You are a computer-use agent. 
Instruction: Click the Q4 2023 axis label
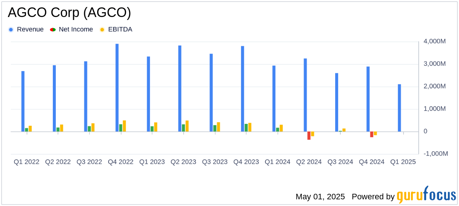246,162
